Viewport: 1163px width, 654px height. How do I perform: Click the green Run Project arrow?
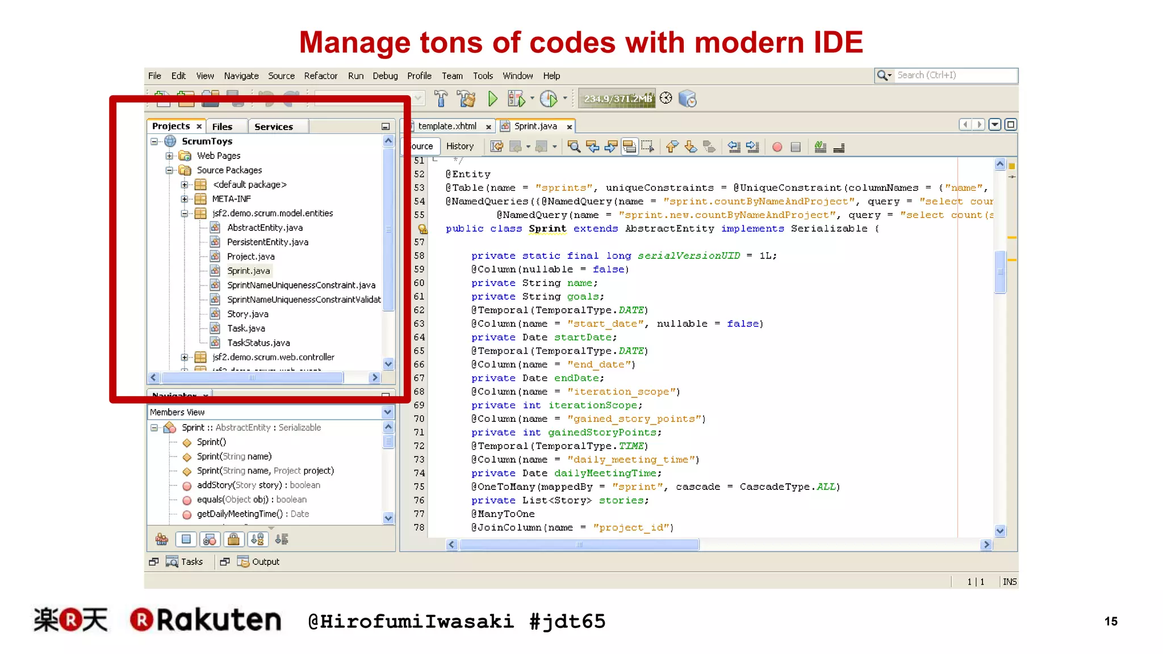492,99
